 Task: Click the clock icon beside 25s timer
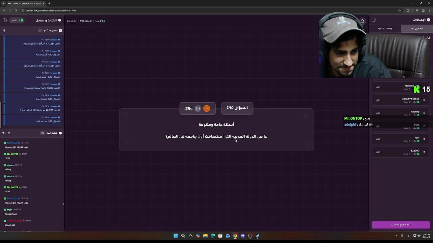click(198, 108)
